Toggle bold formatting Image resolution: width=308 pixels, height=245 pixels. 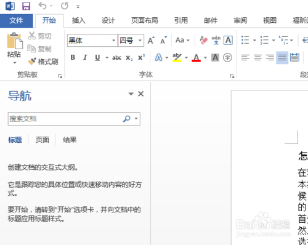73,58
